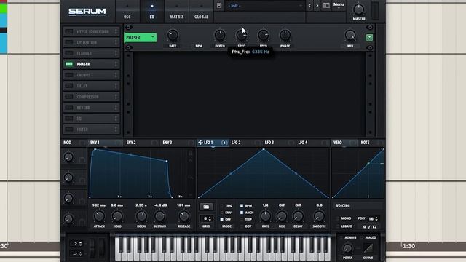
Task: Open the LFO shape folder icon
Action: click(x=206, y=207)
